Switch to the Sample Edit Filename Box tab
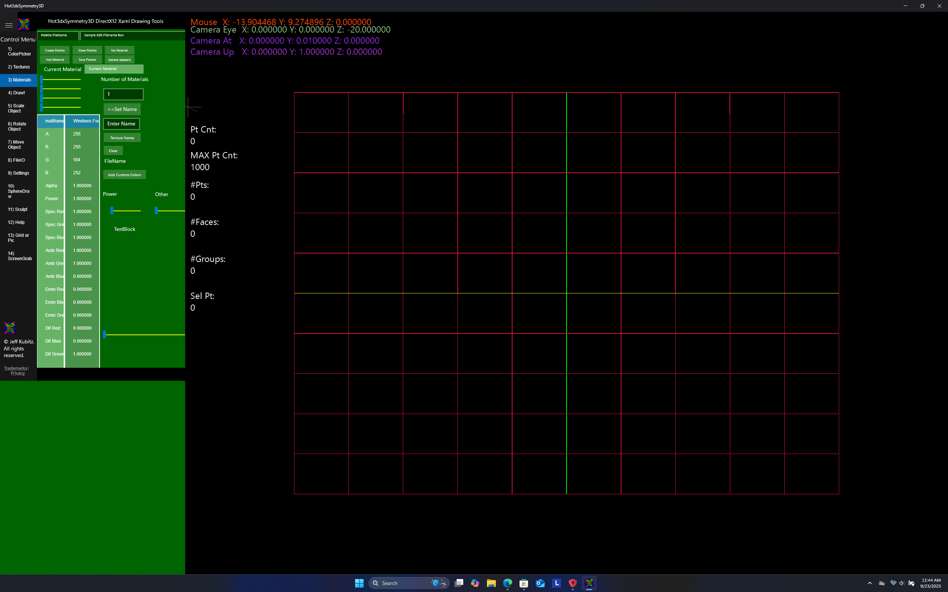This screenshot has width=948, height=592. (x=103, y=35)
